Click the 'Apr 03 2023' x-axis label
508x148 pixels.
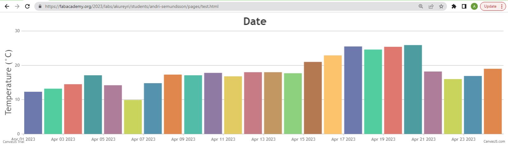point(63,139)
